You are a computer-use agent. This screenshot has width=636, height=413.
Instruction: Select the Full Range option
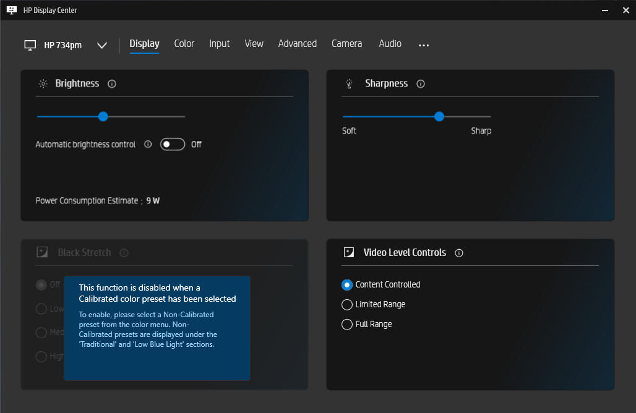coord(347,324)
